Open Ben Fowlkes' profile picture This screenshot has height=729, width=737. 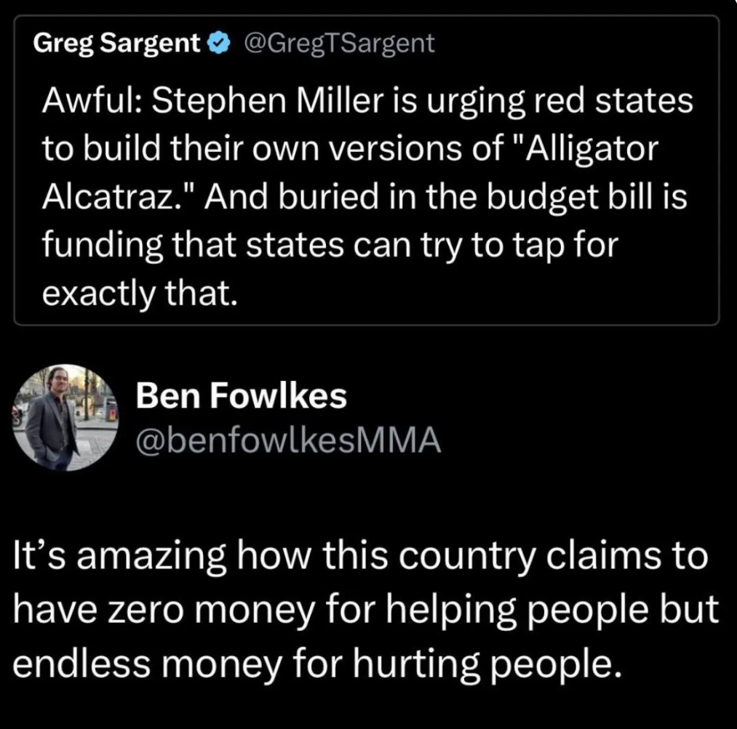coord(67,417)
